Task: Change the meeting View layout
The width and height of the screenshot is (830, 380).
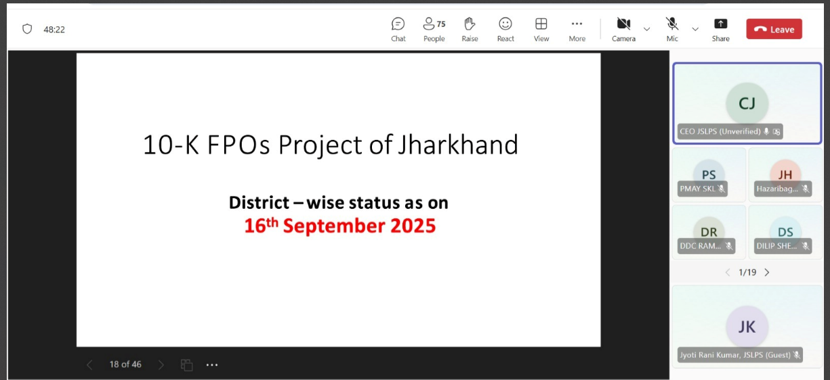Action: click(x=541, y=30)
